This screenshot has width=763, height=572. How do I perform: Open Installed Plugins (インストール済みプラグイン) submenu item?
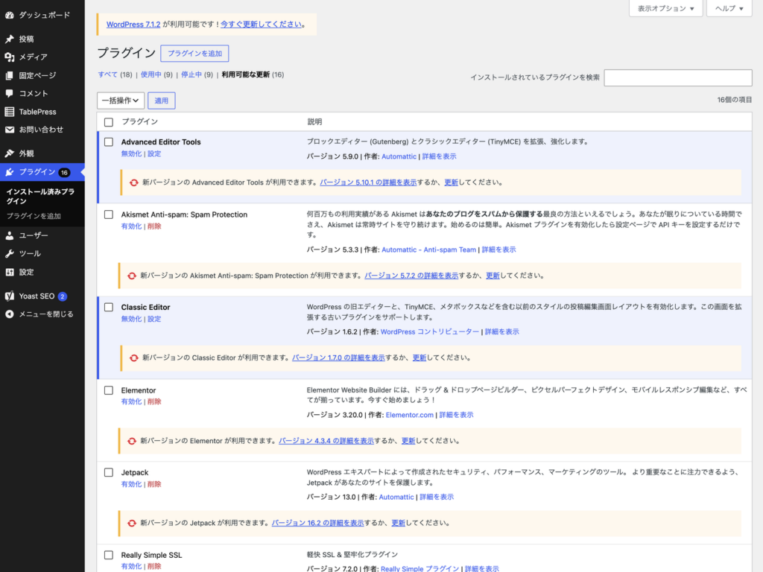40,196
